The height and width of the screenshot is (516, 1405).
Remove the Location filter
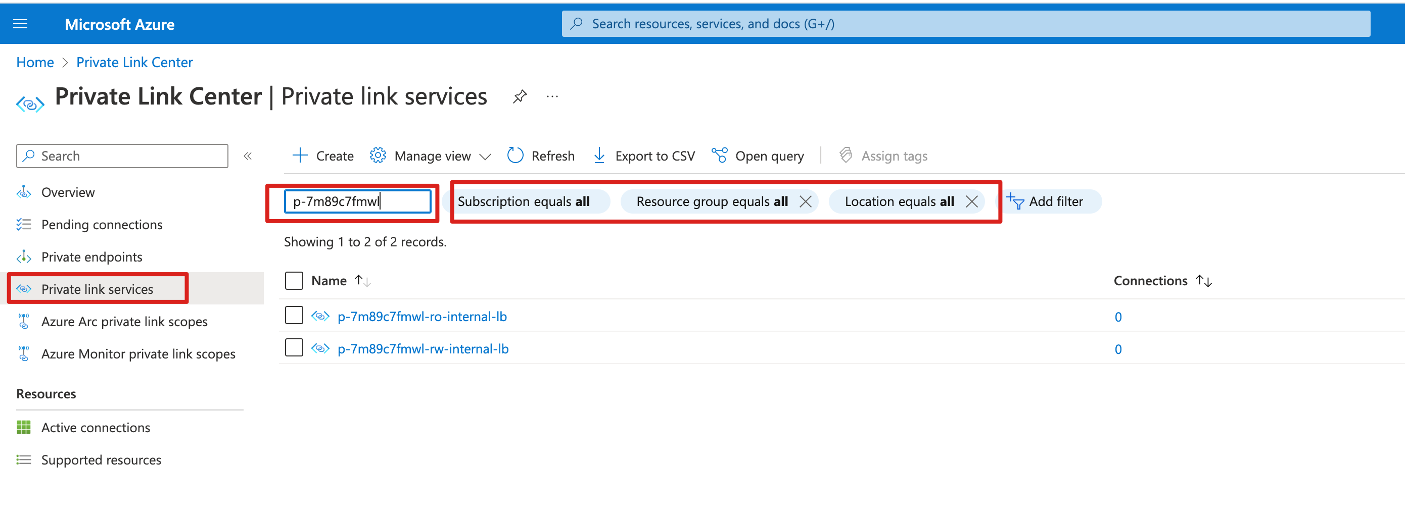pyautogui.click(x=971, y=201)
